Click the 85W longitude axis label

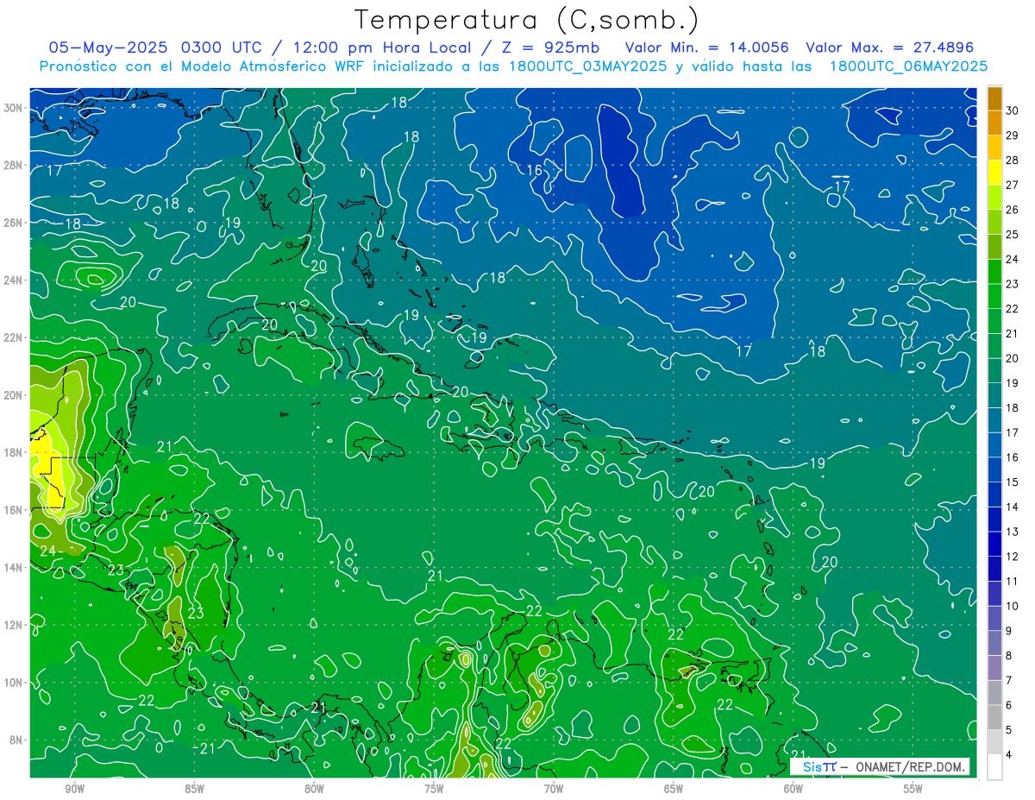pos(194,789)
